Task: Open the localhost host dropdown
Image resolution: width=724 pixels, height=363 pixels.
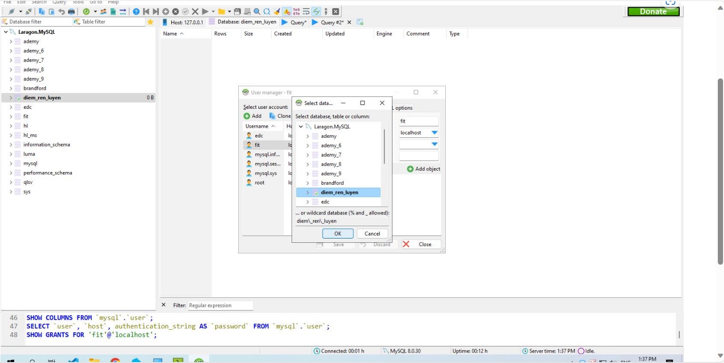Action: pos(434,133)
